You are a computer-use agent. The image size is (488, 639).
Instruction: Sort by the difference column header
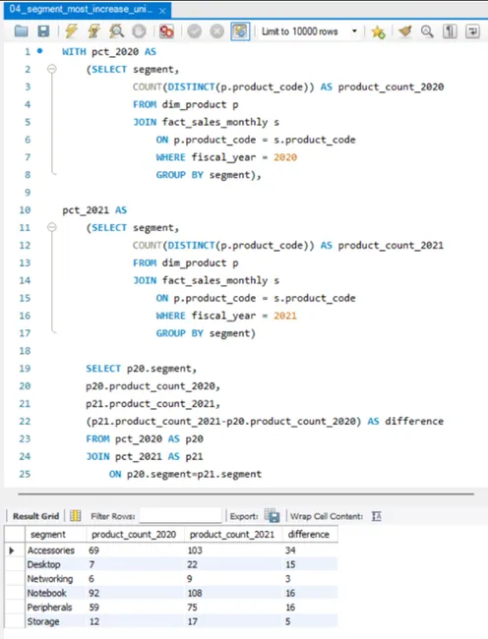(310, 534)
